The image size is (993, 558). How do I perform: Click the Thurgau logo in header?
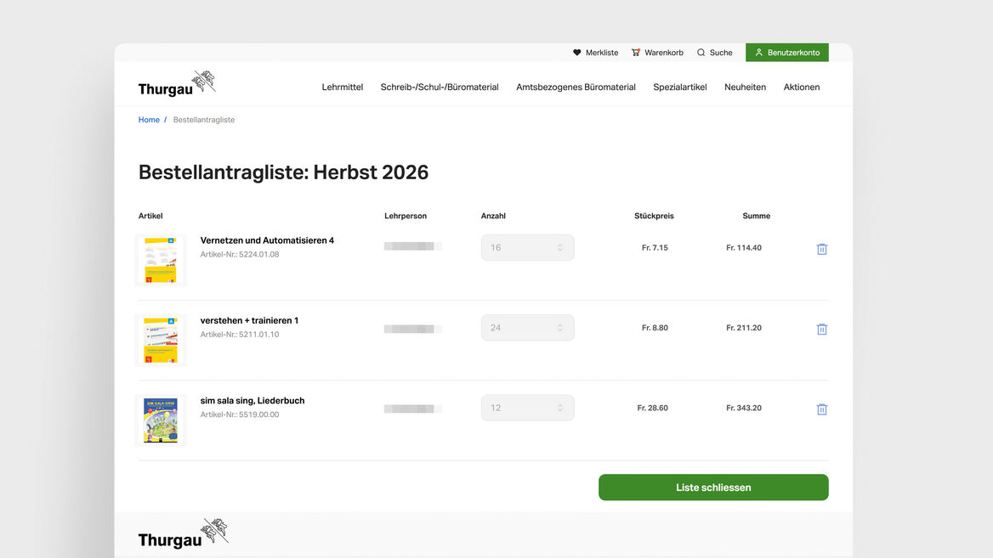(177, 85)
